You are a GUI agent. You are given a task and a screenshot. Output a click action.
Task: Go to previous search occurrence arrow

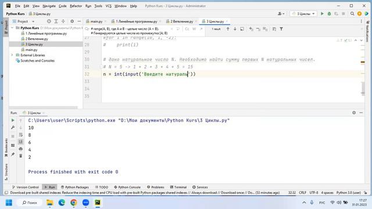tap(228, 29)
